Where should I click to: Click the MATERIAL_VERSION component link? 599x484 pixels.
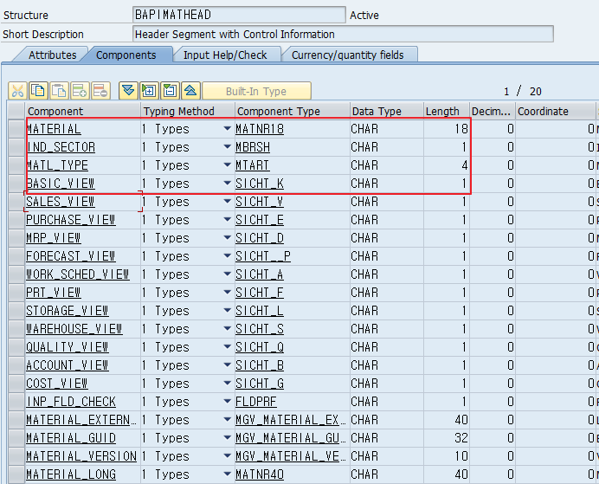click(81, 456)
